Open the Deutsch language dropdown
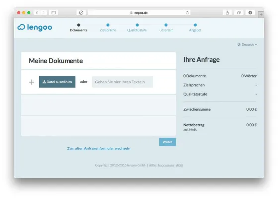Viewport: 278px width, 198px height. 247,44
